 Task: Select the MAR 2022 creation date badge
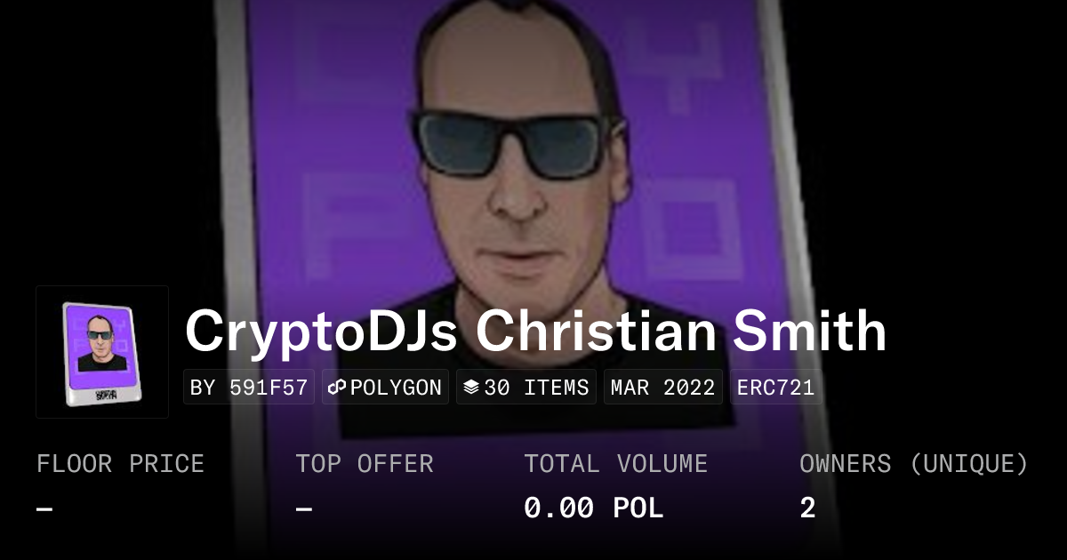click(x=663, y=388)
